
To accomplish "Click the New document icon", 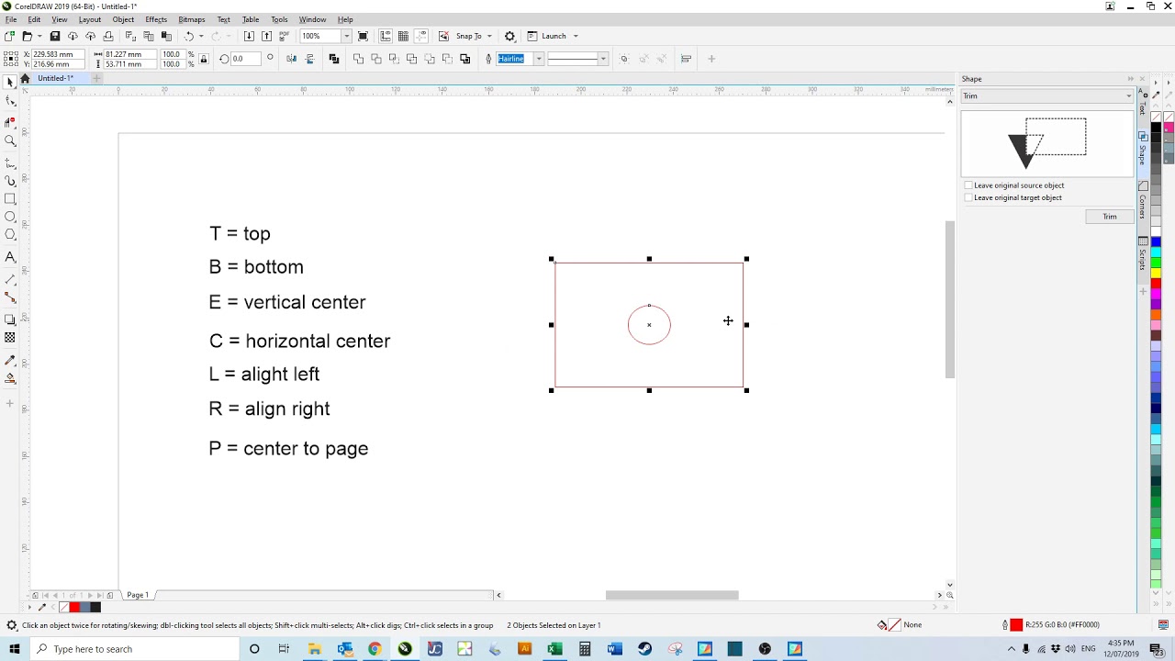I will [9, 36].
